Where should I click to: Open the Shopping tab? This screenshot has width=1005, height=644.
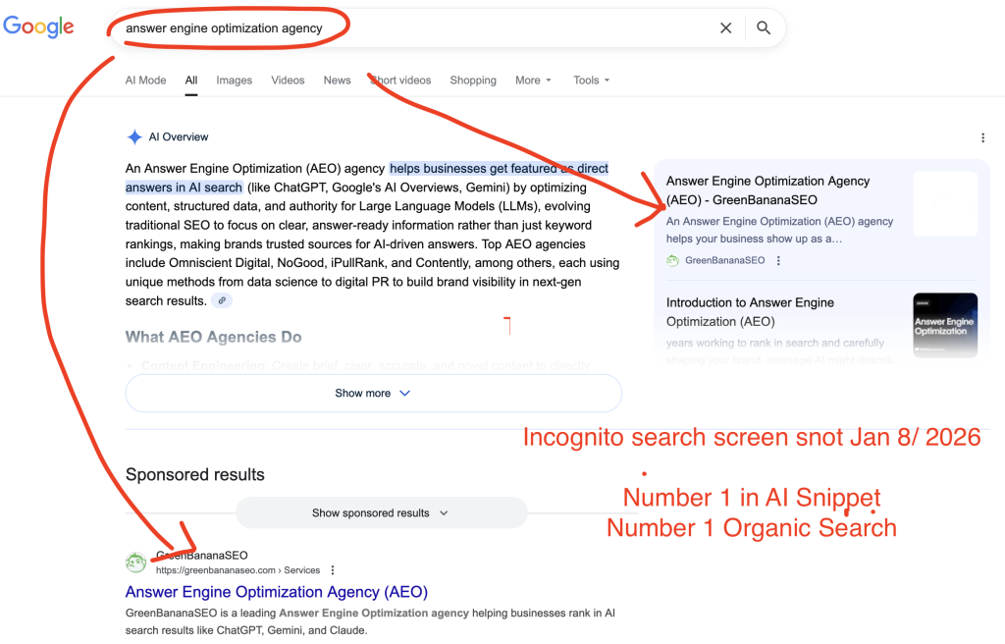coord(473,80)
